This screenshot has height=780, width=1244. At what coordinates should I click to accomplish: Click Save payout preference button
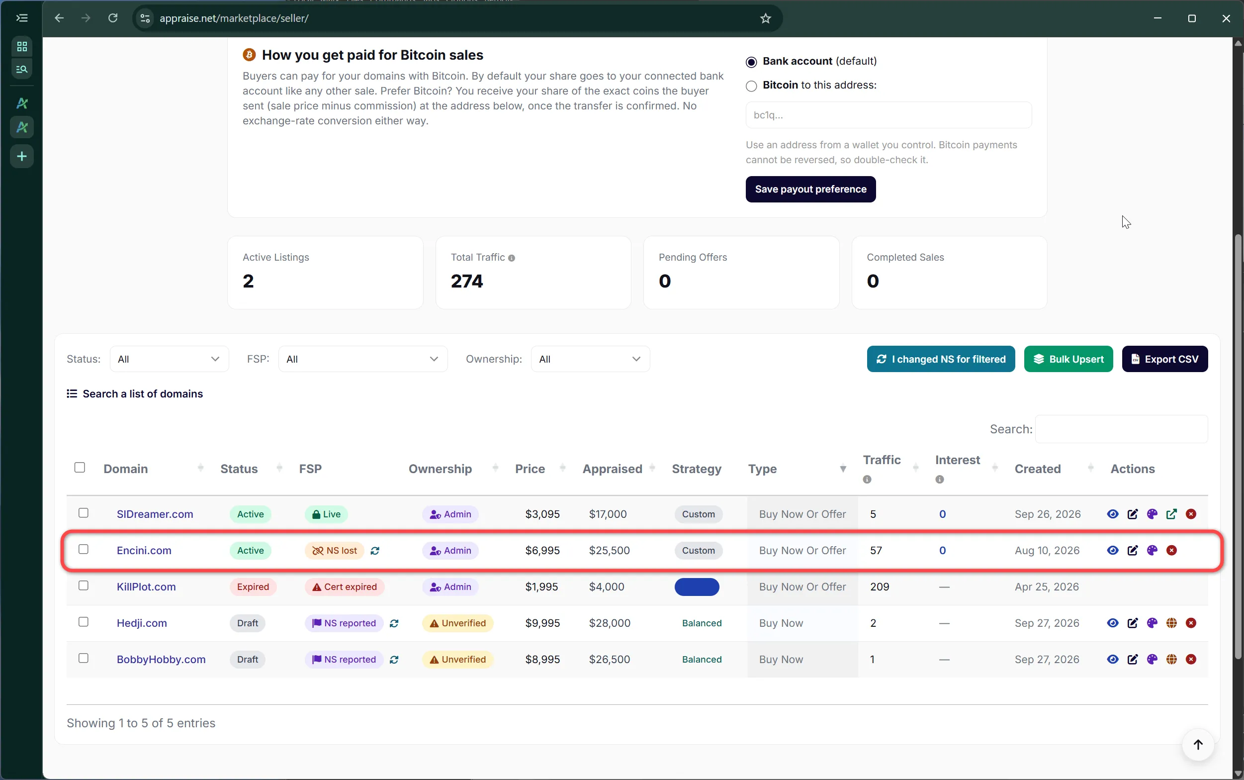(810, 190)
